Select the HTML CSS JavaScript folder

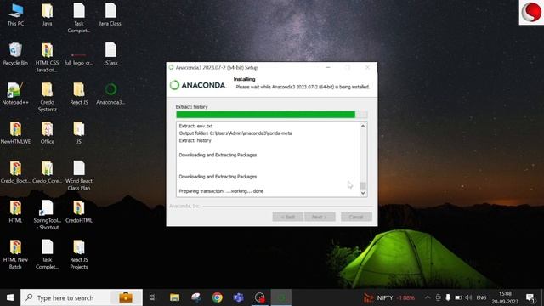(48, 57)
